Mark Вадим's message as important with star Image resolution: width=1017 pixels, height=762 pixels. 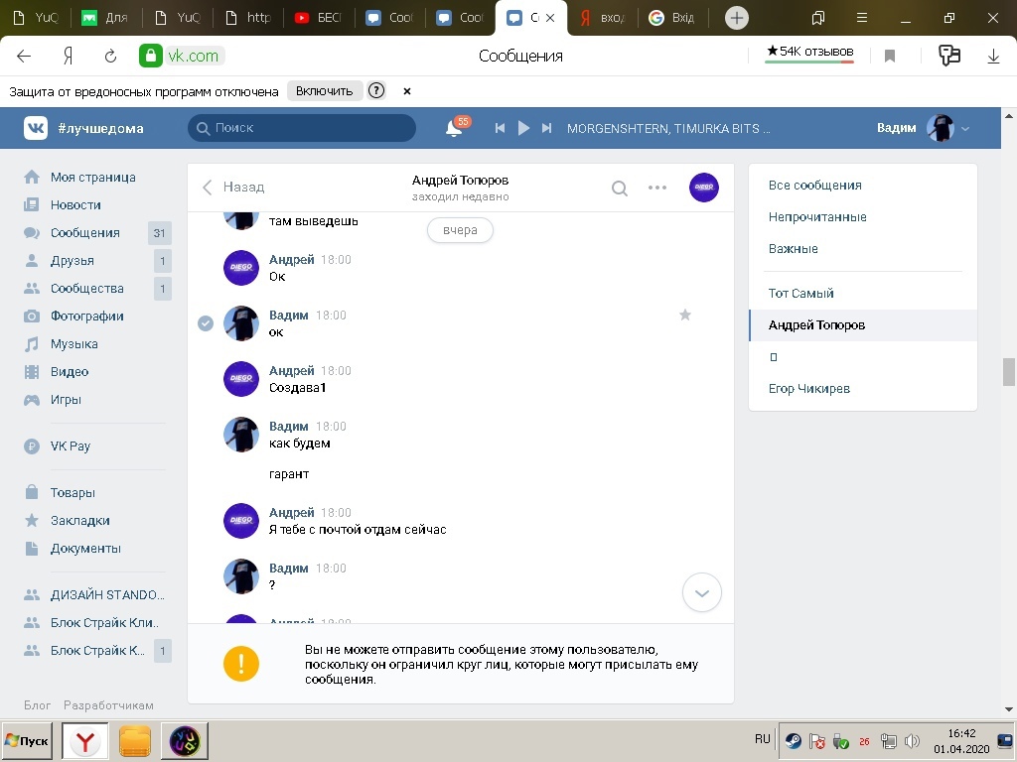(x=684, y=315)
